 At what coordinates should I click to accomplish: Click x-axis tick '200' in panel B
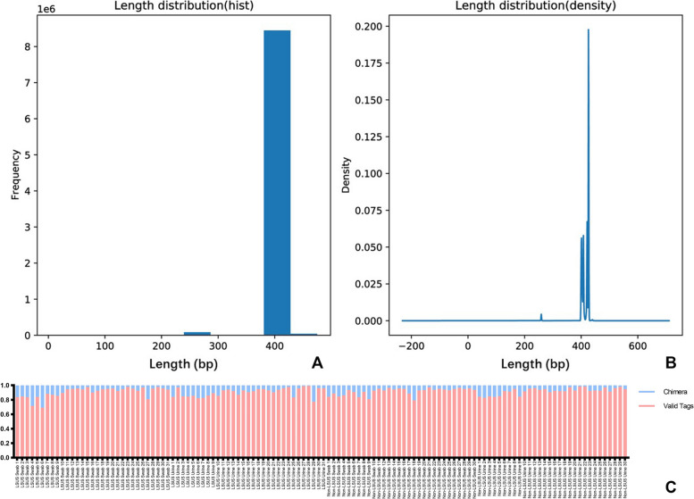(x=524, y=346)
